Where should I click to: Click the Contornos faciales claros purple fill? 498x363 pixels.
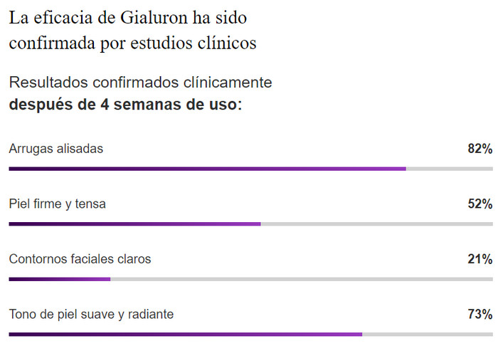pyautogui.click(x=60, y=279)
